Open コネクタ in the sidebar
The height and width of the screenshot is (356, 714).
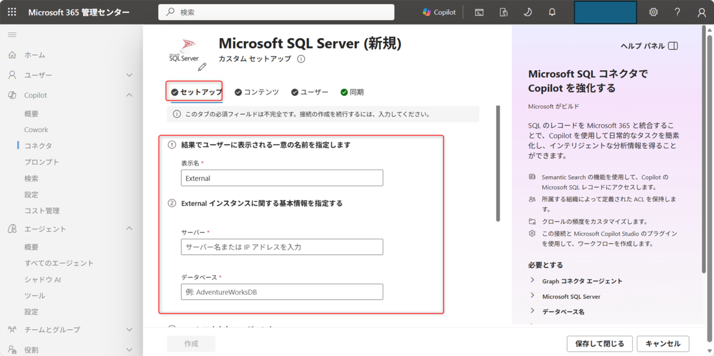pos(38,146)
